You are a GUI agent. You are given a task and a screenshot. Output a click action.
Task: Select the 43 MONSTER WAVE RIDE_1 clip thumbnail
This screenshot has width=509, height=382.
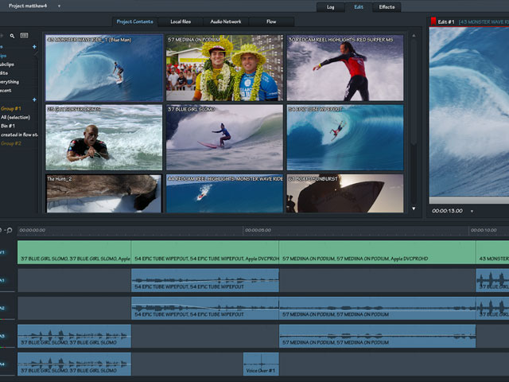104,68
